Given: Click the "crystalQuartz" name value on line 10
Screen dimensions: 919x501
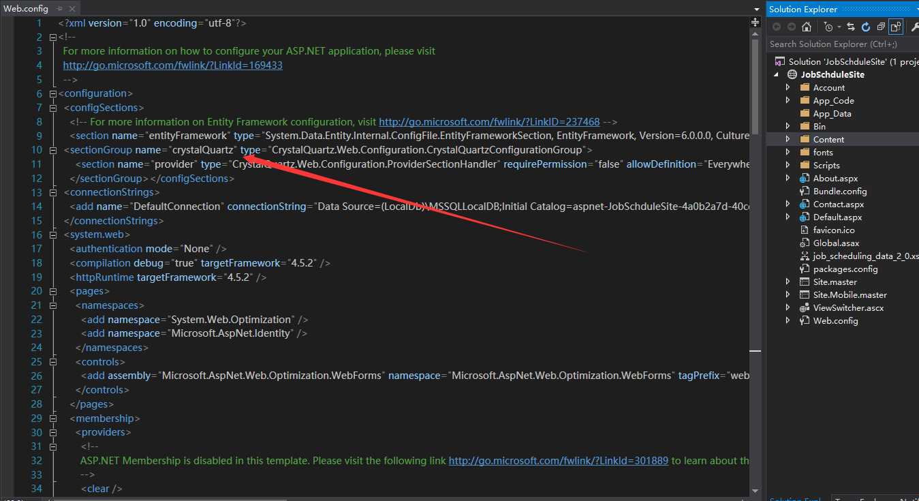Looking at the screenshot, I should (x=202, y=150).
